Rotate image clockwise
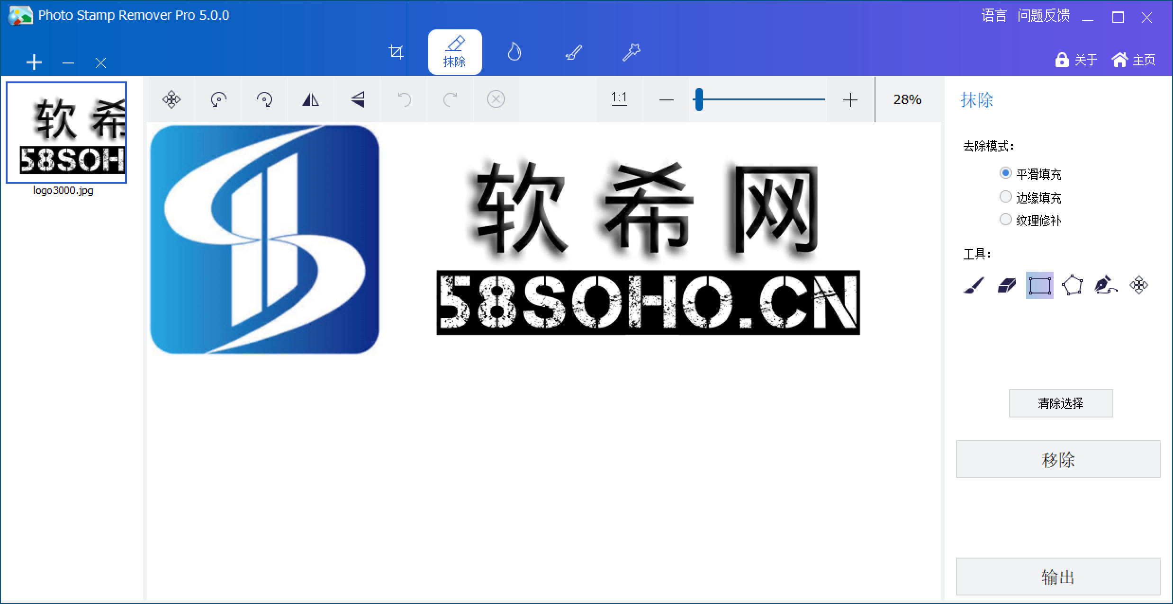Image resolution: width=1173 pixels, height=604 pixels. (x=264, y=99)
